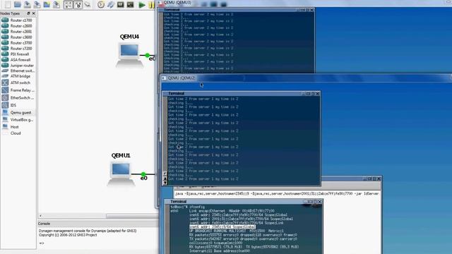Click the green e0 link dot beside QEMU4
Image resolution: width=452 pixels, height=254 pixels.
click(148, 55)
